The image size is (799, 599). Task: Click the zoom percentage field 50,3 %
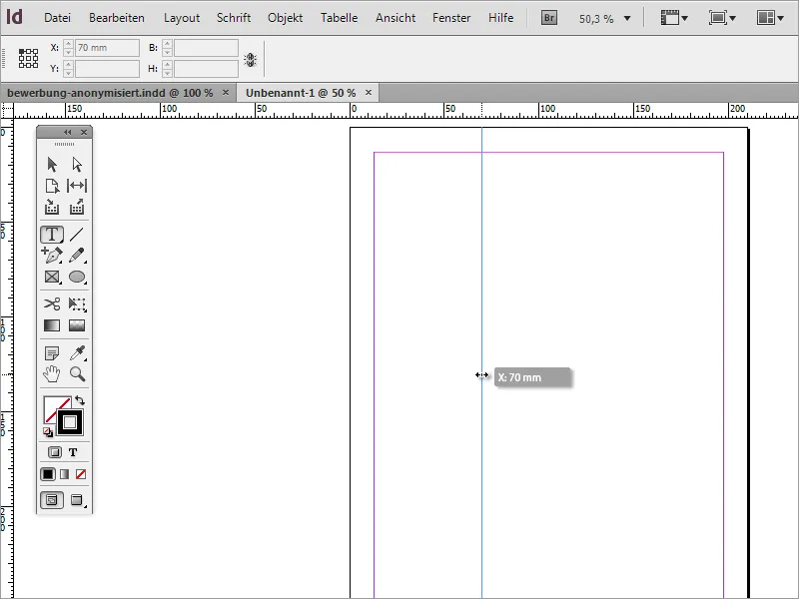(596, 19)
